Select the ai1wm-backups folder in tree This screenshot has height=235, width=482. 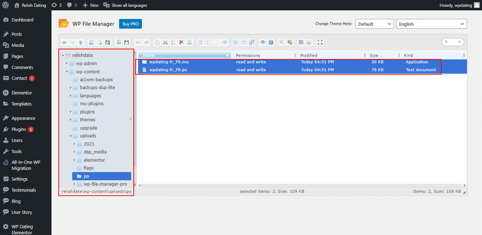(96, 80)
